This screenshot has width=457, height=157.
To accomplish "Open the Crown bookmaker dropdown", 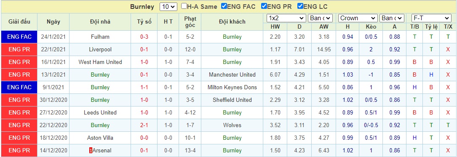I will [x=358, y=19].
